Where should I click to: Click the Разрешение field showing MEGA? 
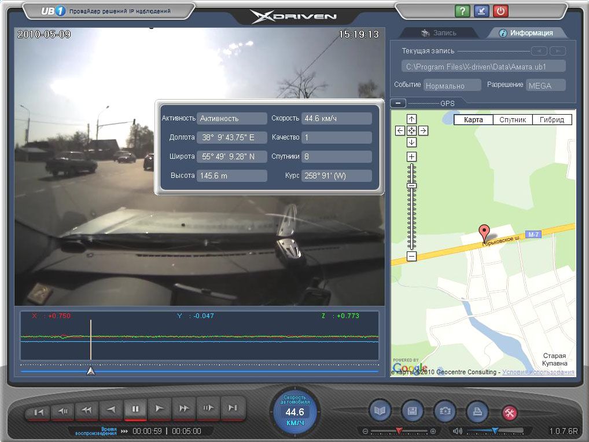coord(546,85)
